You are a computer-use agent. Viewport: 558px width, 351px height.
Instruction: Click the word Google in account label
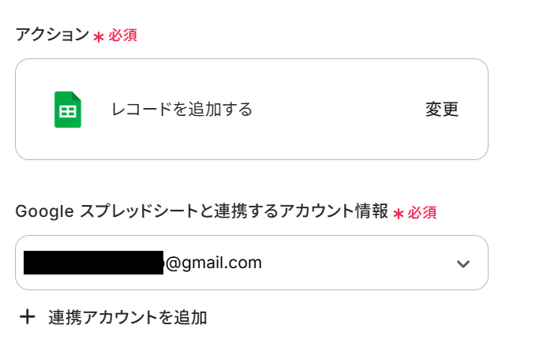[x=44, y=211]
